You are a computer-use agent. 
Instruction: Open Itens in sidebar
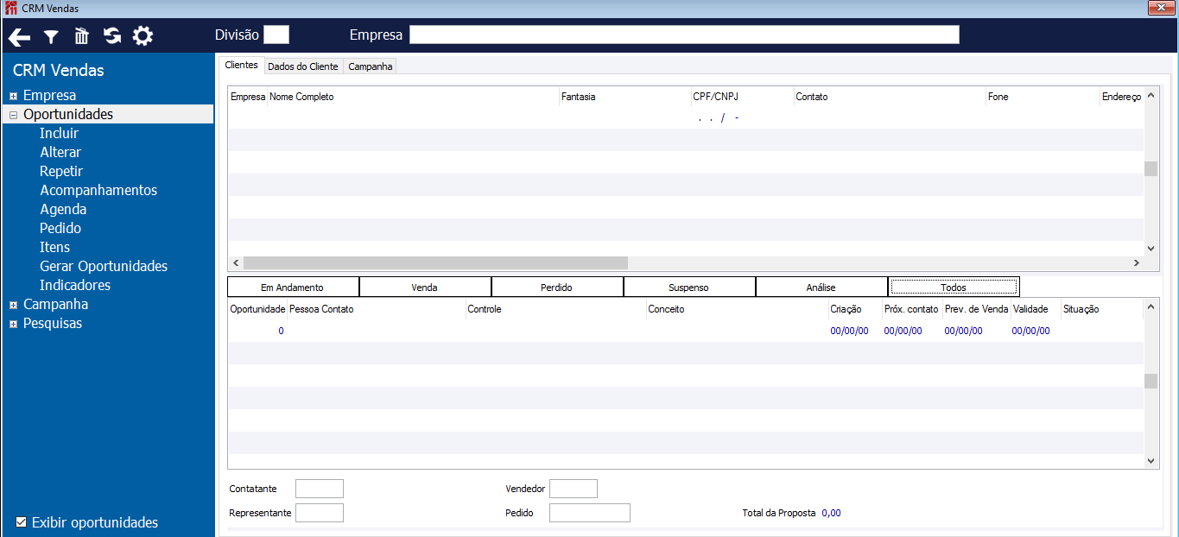55,248
